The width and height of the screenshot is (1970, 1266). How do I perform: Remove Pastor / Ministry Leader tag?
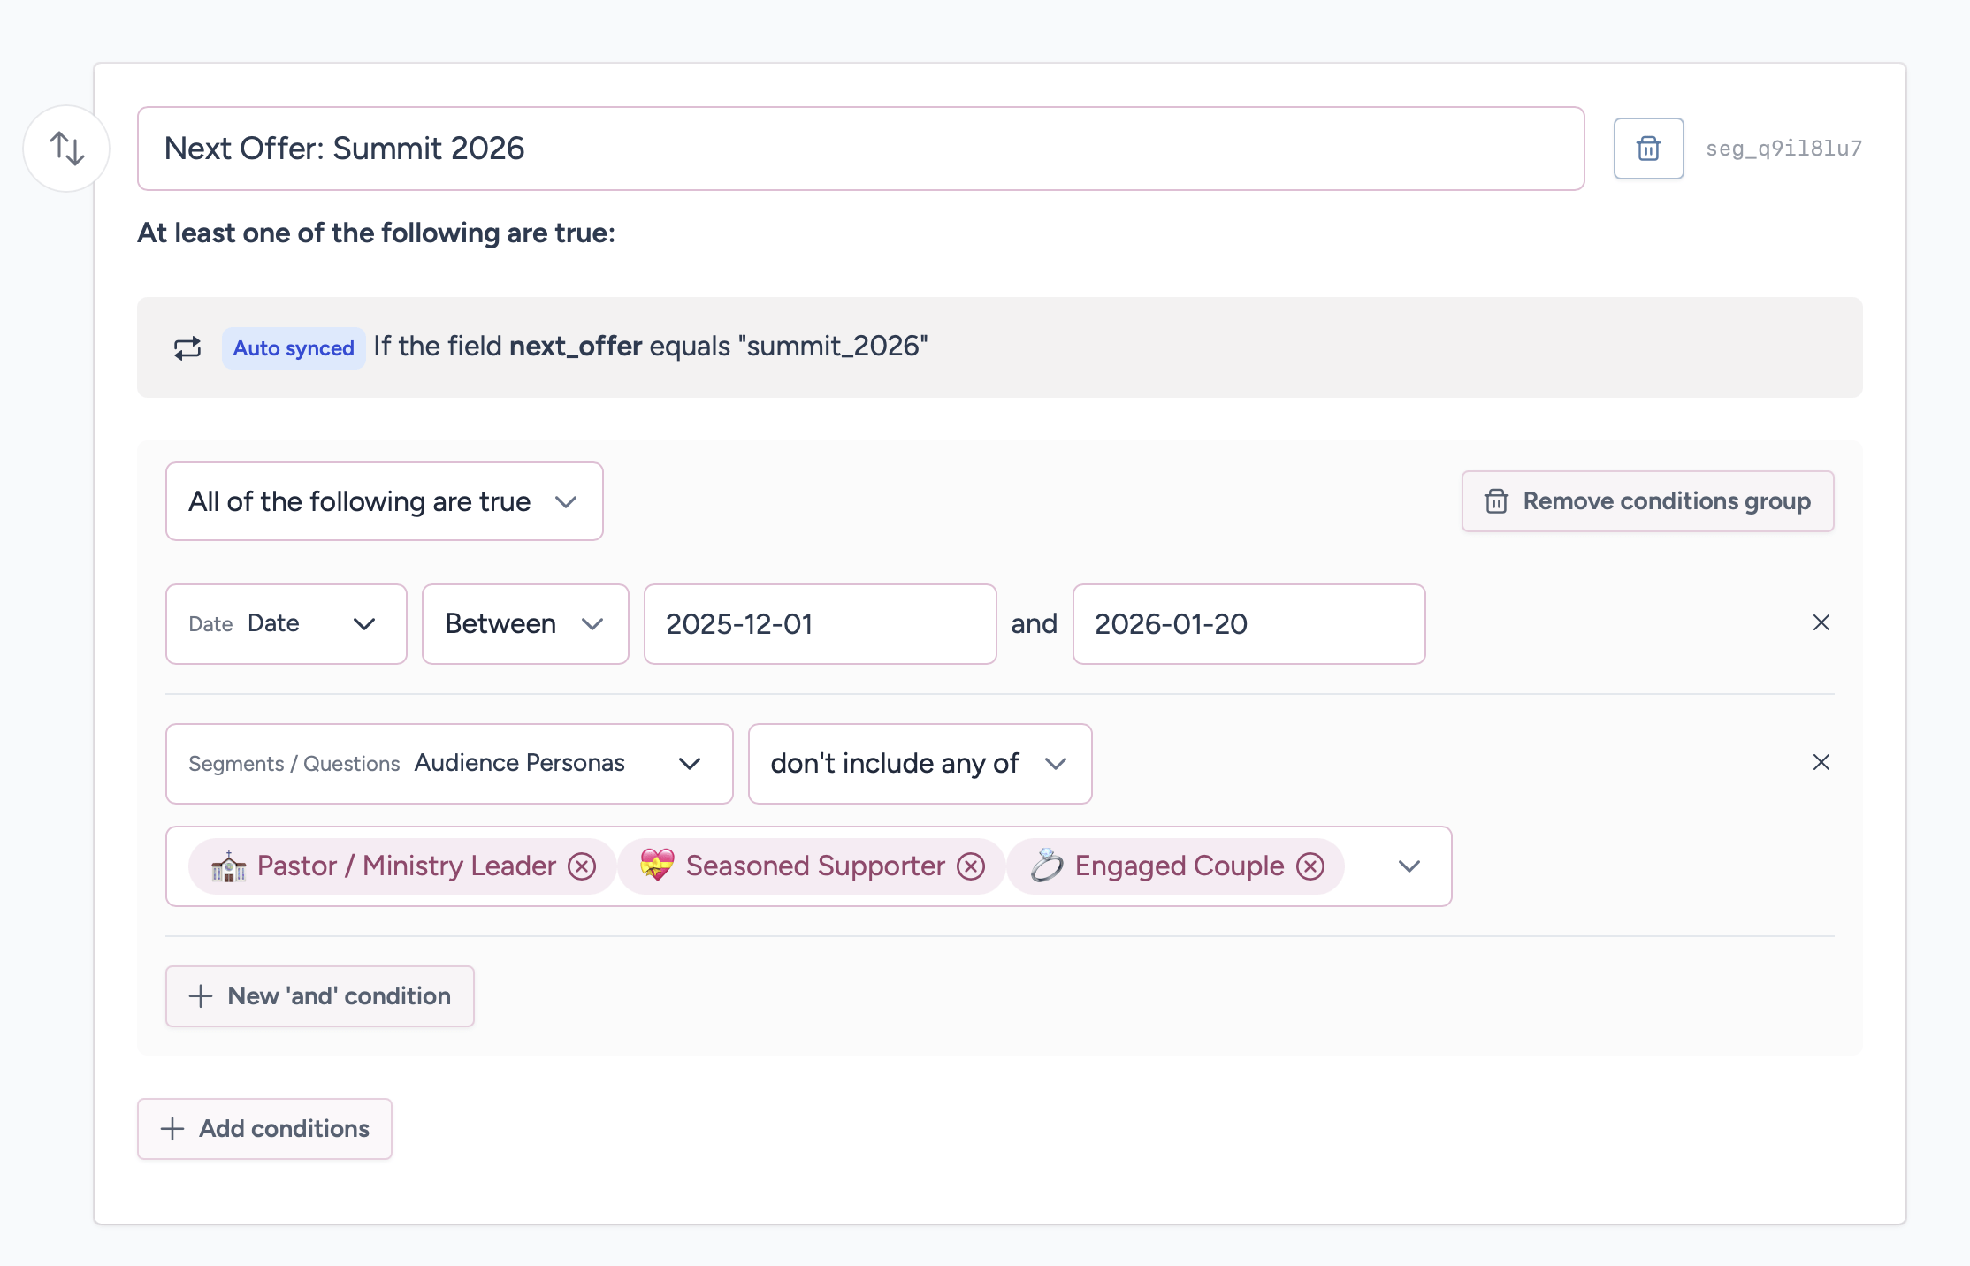(x=582, y=866)
